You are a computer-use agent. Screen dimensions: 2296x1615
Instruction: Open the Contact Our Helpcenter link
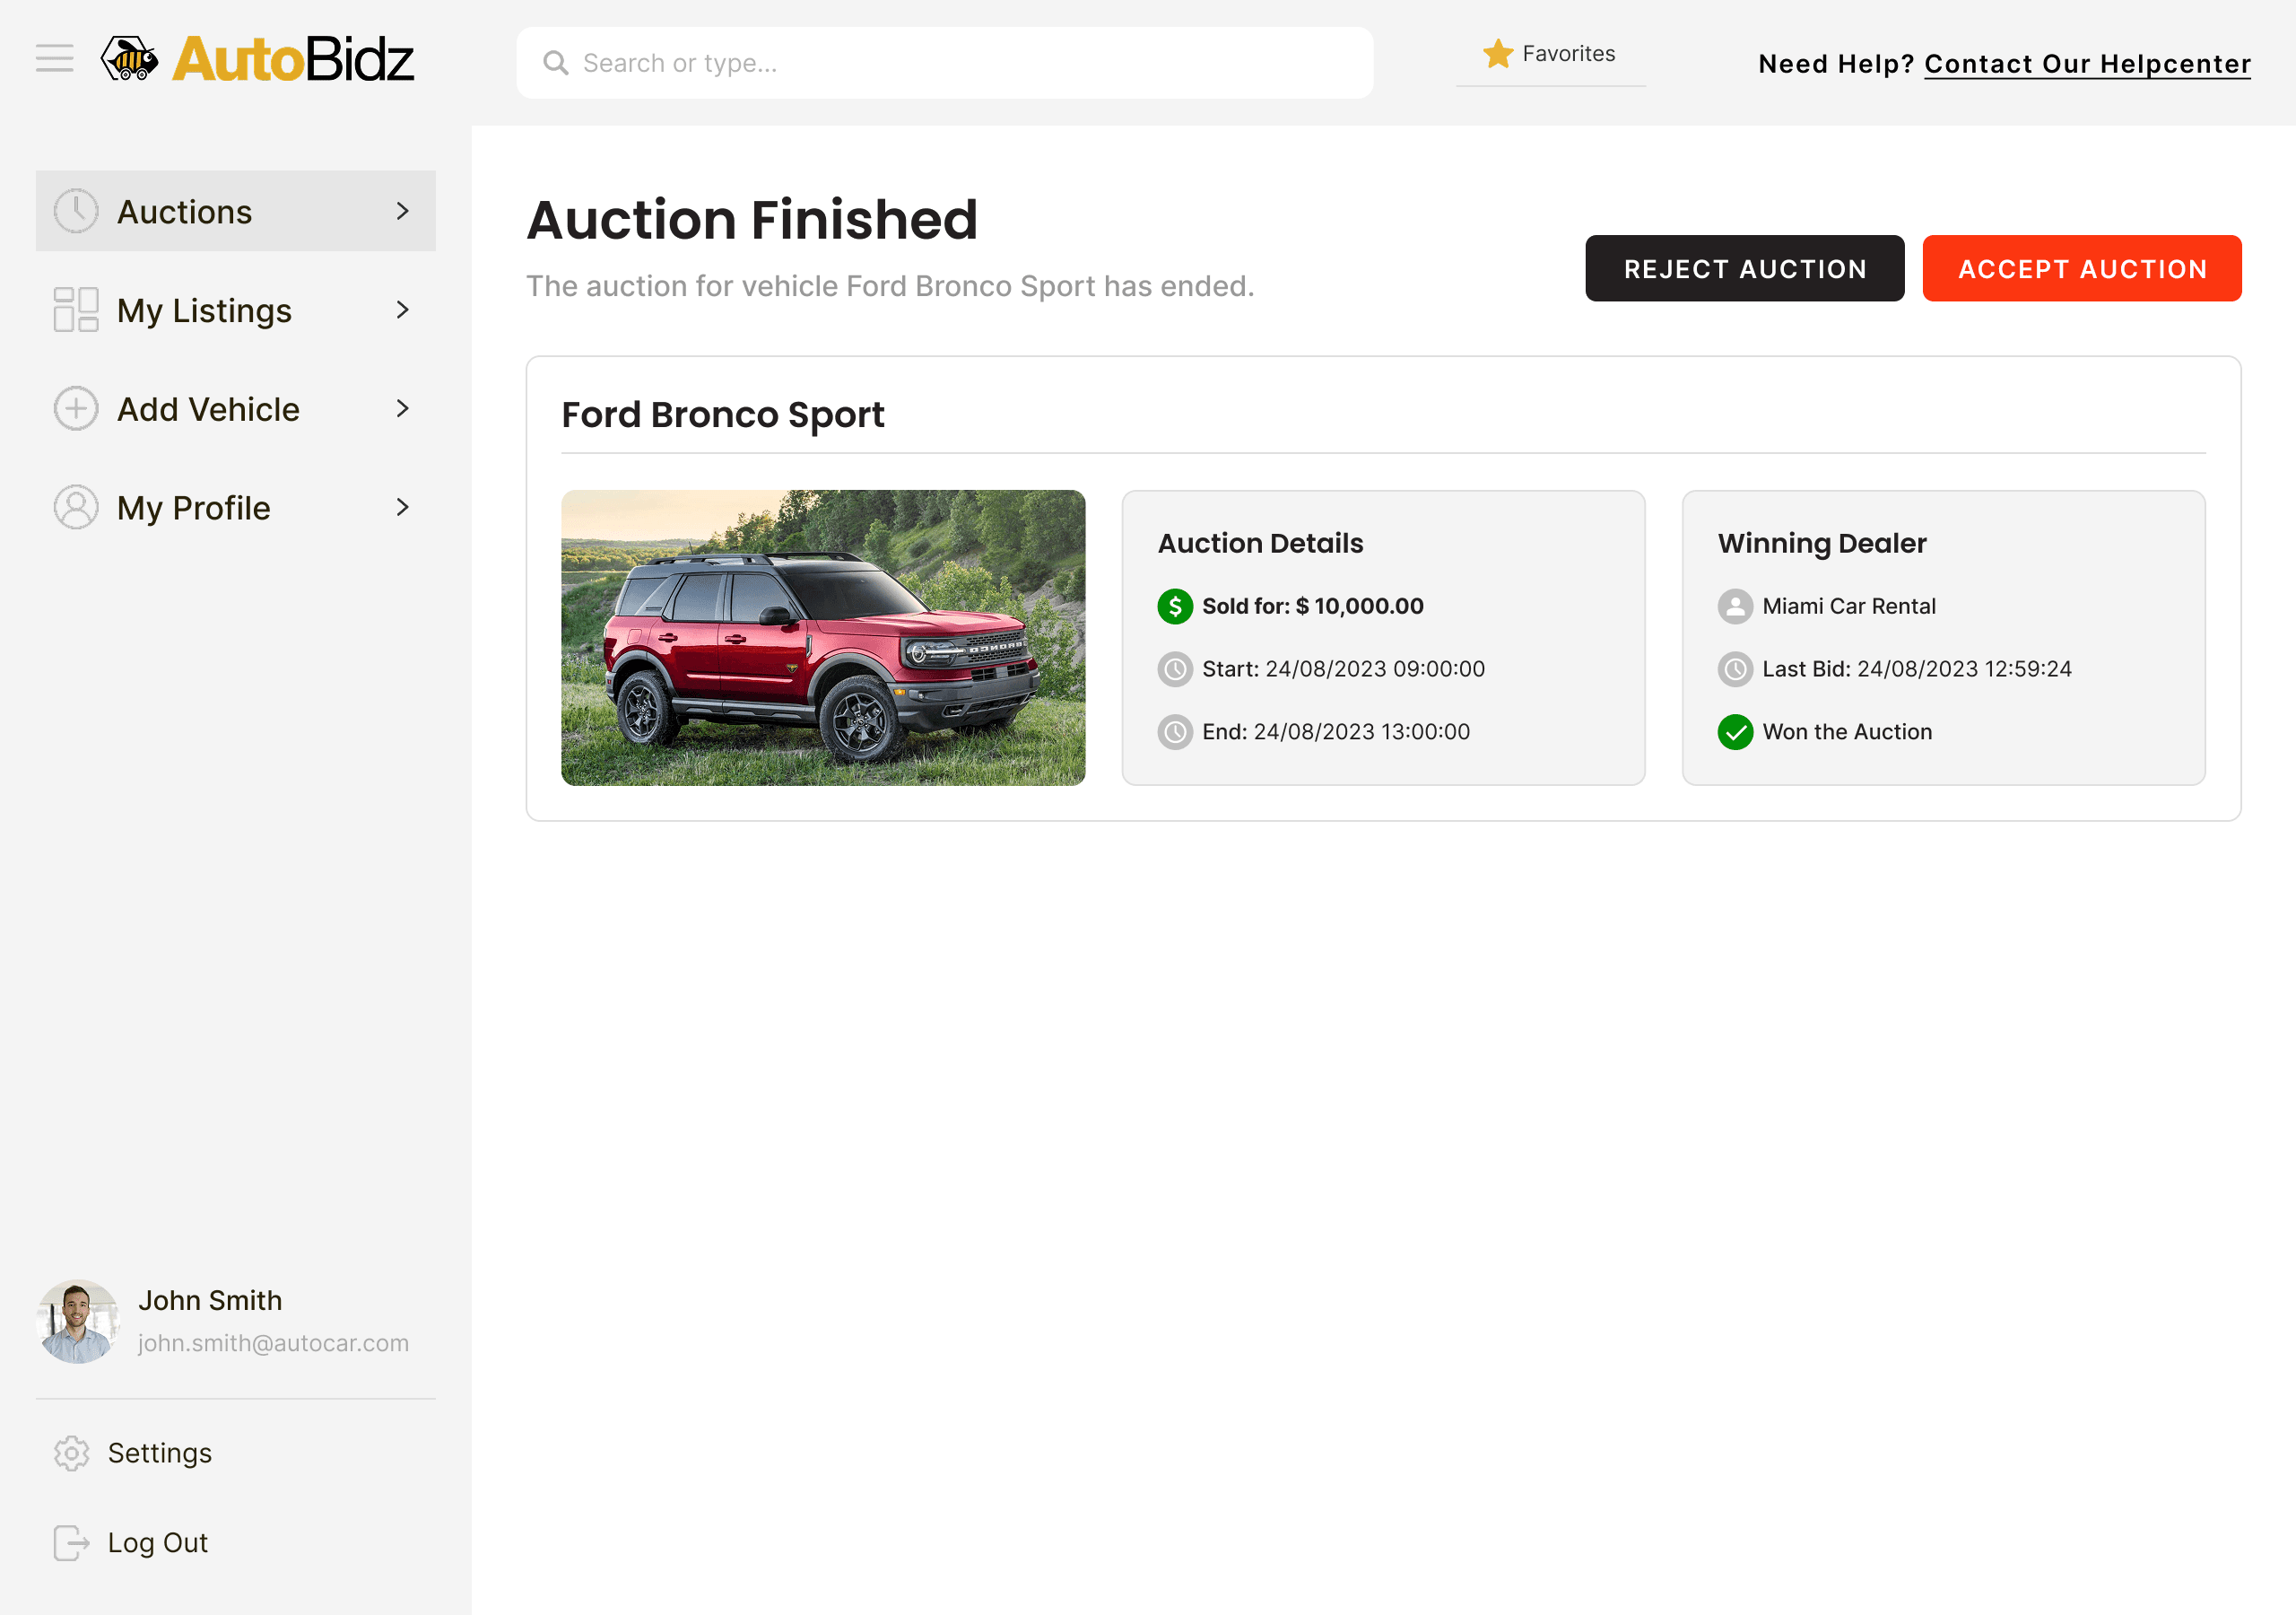tap(2086, 64)
